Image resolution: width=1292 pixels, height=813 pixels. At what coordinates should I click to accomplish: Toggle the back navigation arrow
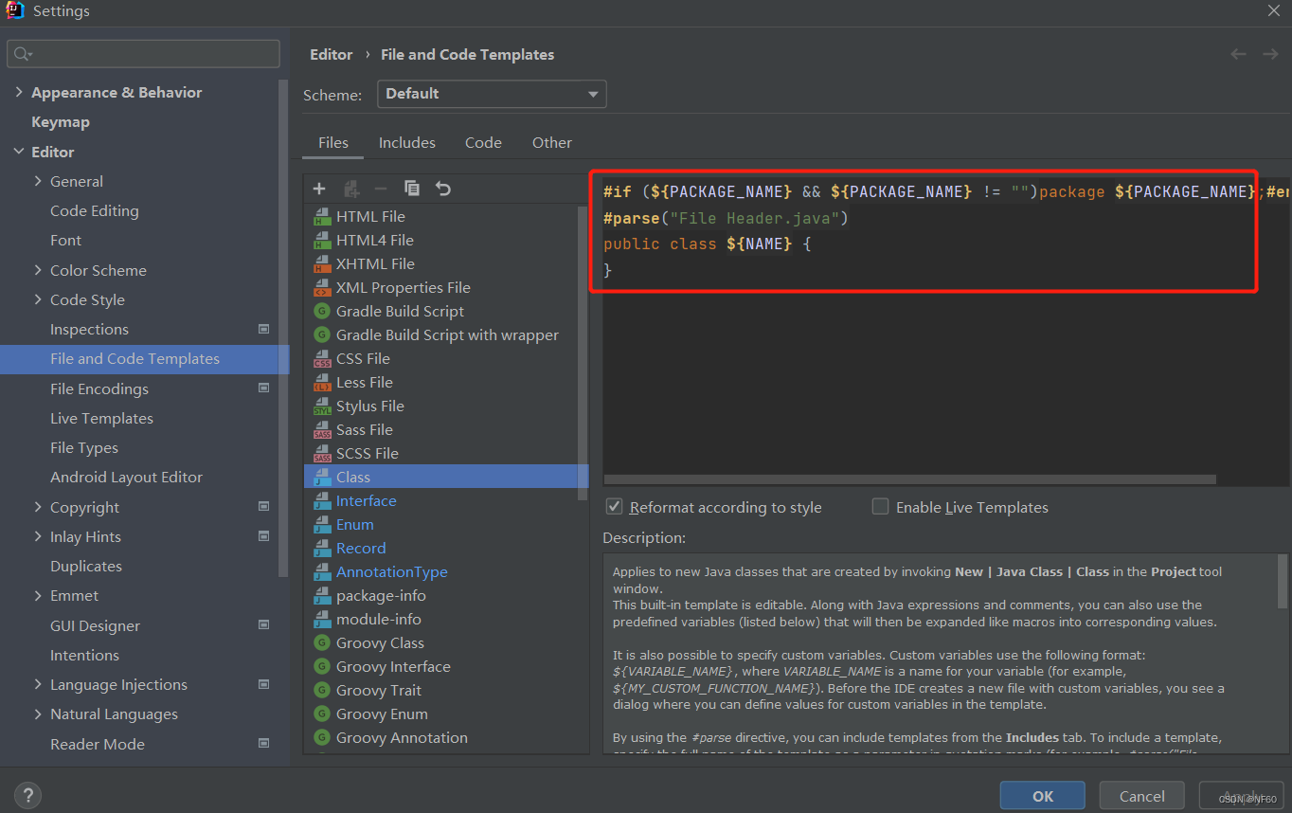1238,54
